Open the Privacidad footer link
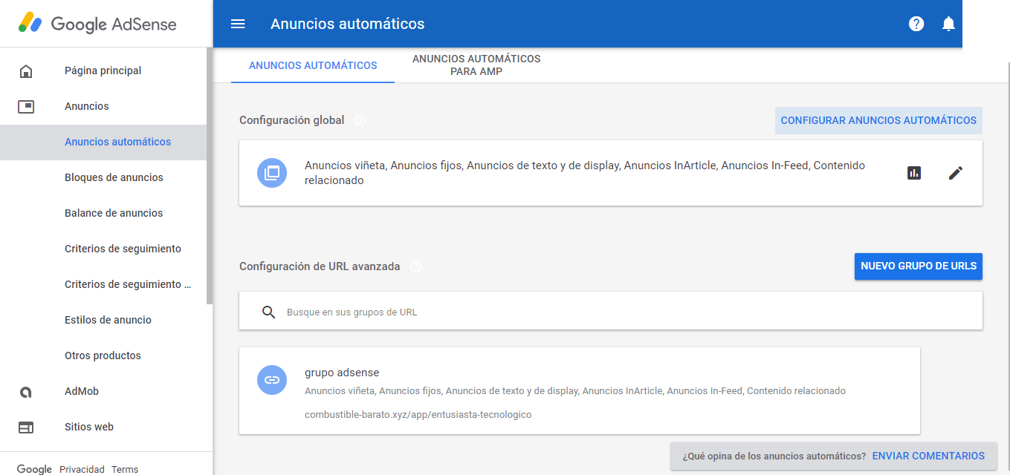 point(82,469)
